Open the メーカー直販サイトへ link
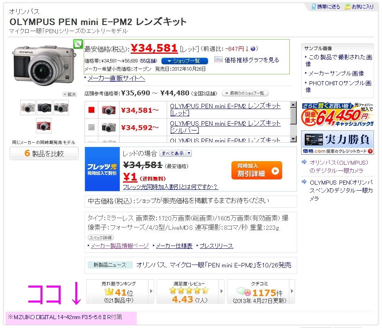 coord(116,78)
